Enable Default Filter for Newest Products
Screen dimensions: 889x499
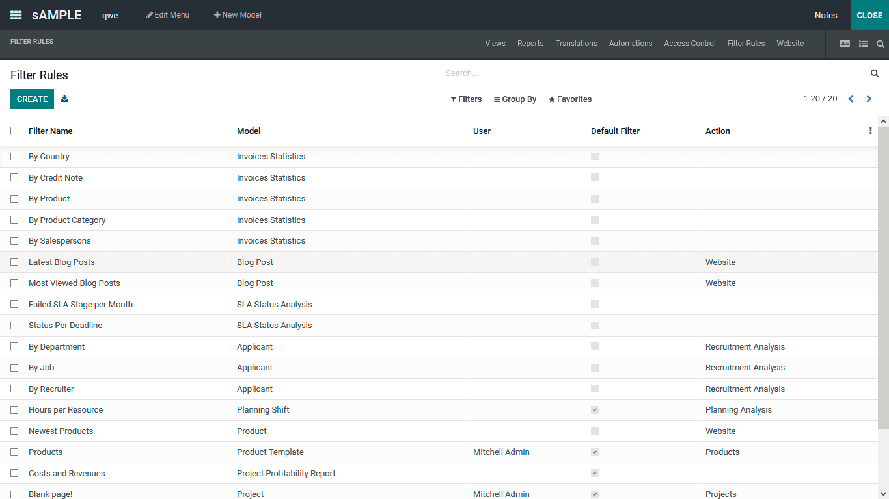tap(594, 431)
